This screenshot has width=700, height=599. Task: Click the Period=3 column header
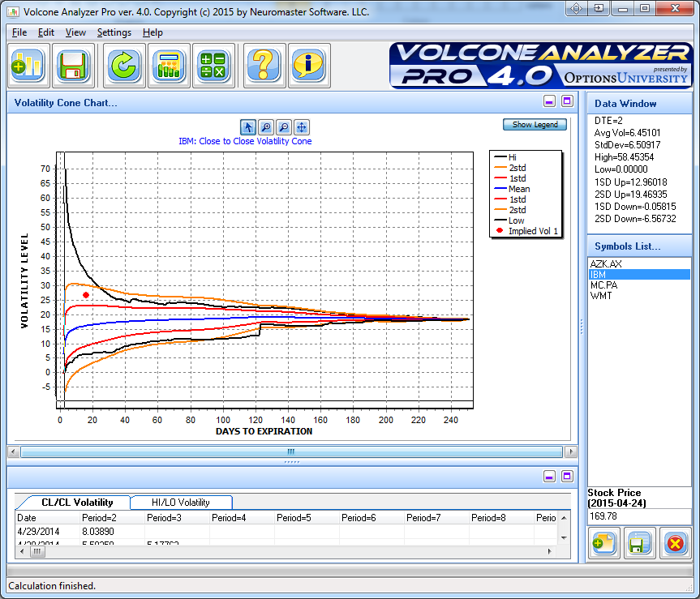pos(177,518)
